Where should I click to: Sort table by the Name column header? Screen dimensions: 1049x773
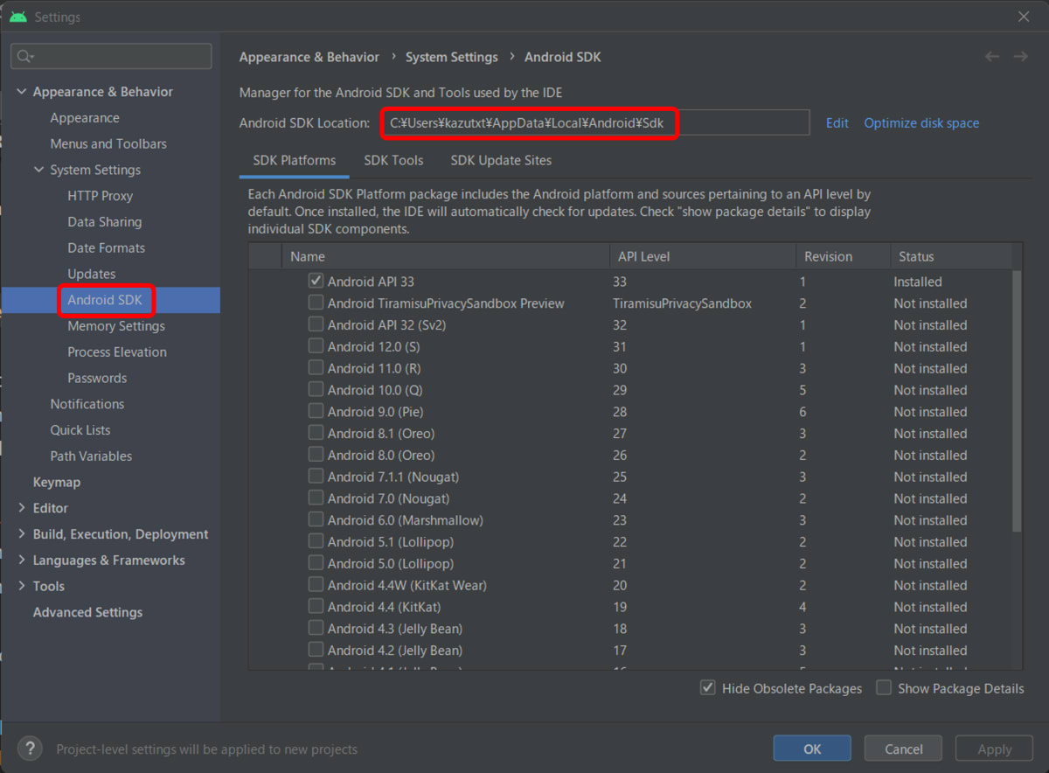pos(445,256)
